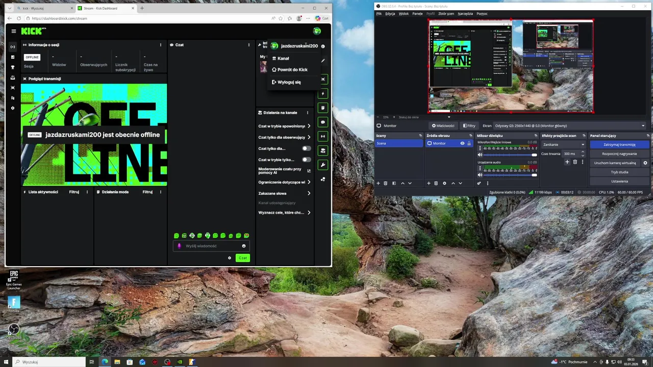Open source properties gear in Źródła obrazu
653x367 pixels.
pyautogui.click(x=444, y=183)
